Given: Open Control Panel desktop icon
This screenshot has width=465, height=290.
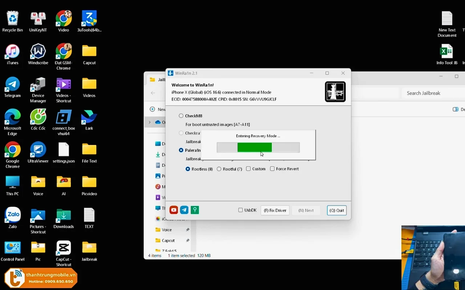Looking at the screenshot, I should (12, 251).
